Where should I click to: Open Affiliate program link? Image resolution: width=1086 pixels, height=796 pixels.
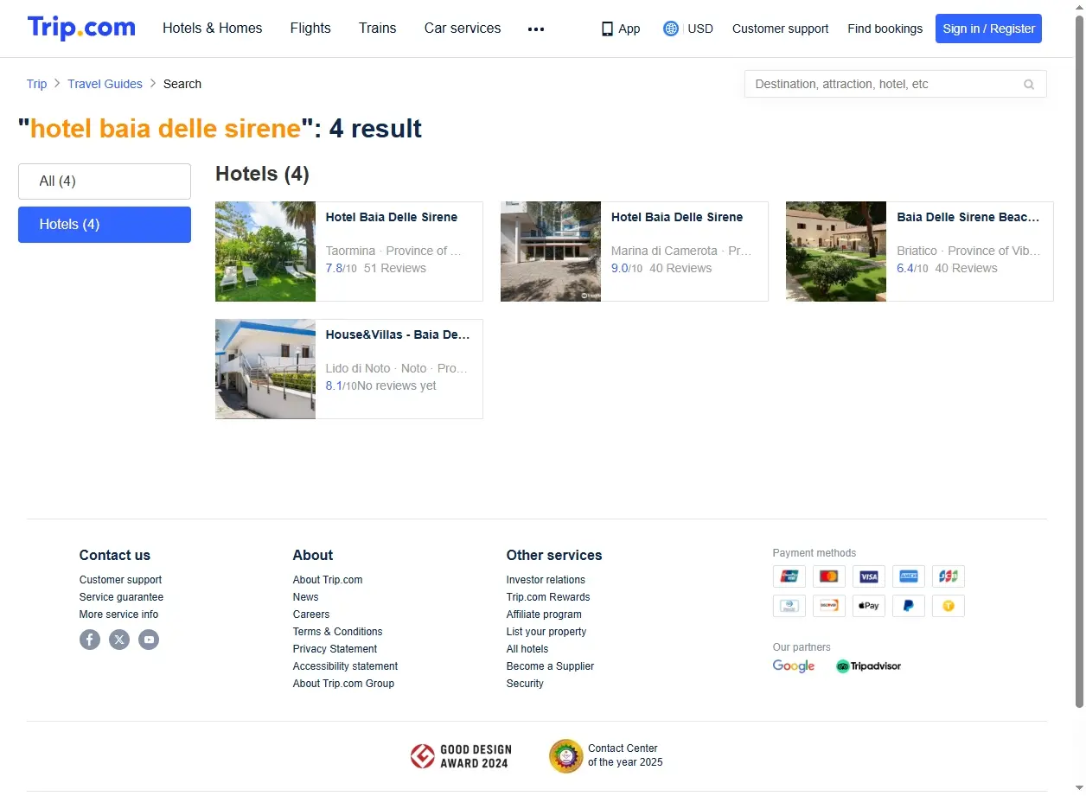[544, 615]
